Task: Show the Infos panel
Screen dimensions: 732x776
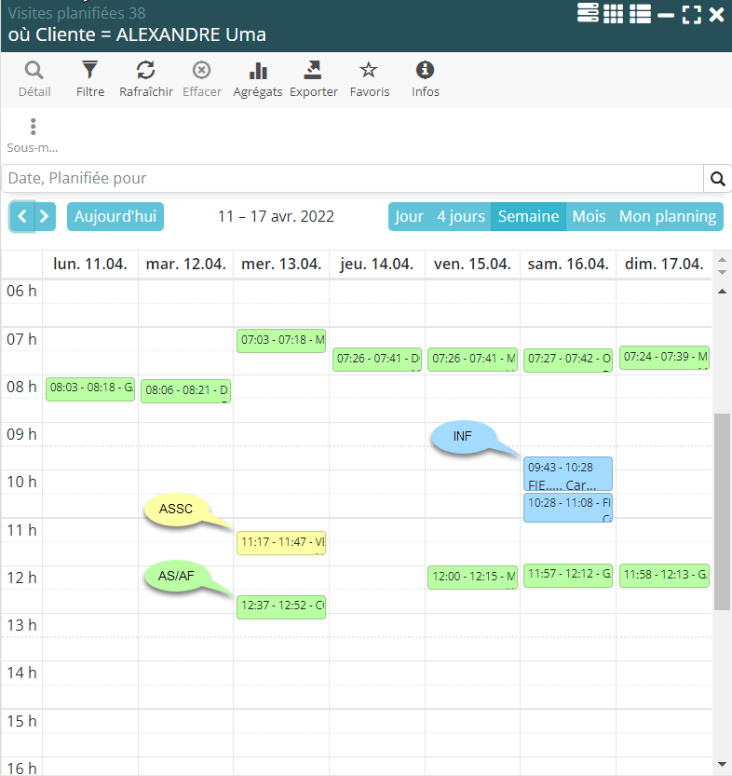Action: [x=425, y=78]
